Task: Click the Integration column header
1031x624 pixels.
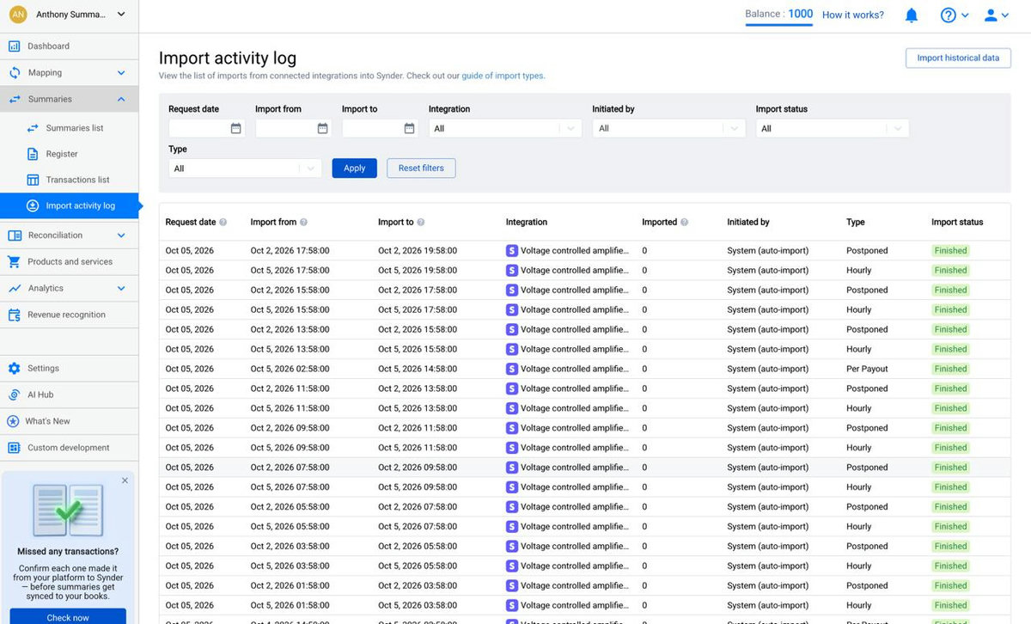Action: 527,223
